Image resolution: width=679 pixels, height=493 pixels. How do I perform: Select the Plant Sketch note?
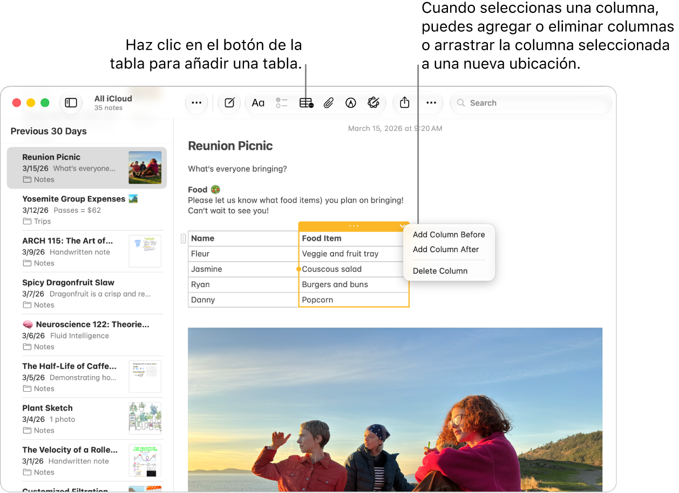pos(87,419)
